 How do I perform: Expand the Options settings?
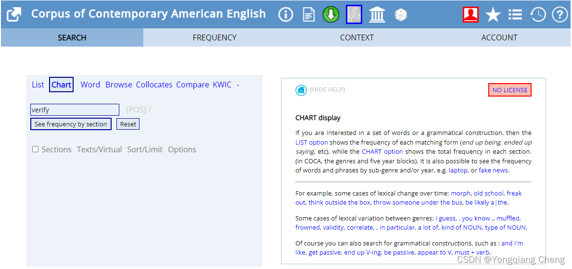[x=182, y=149]
